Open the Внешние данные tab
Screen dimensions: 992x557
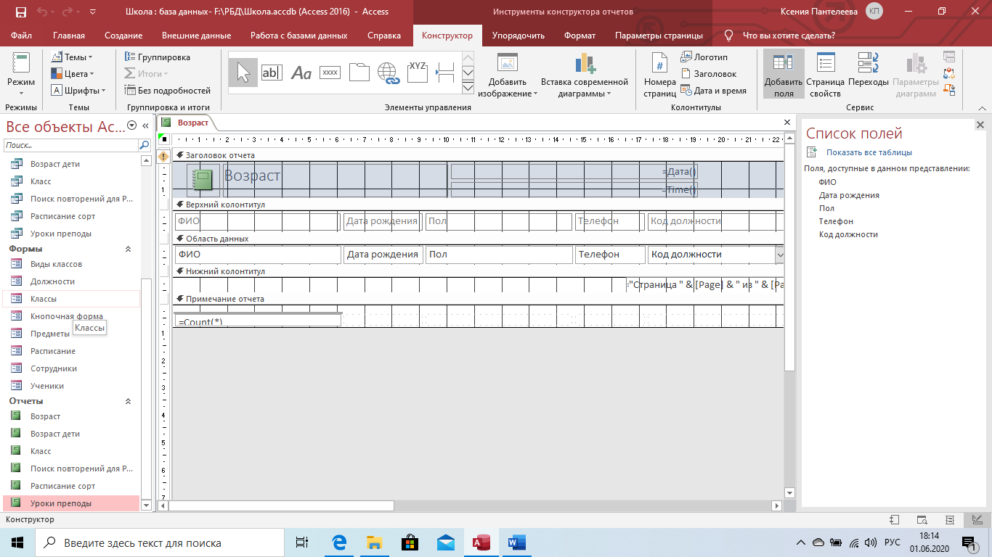click(196, 36)
